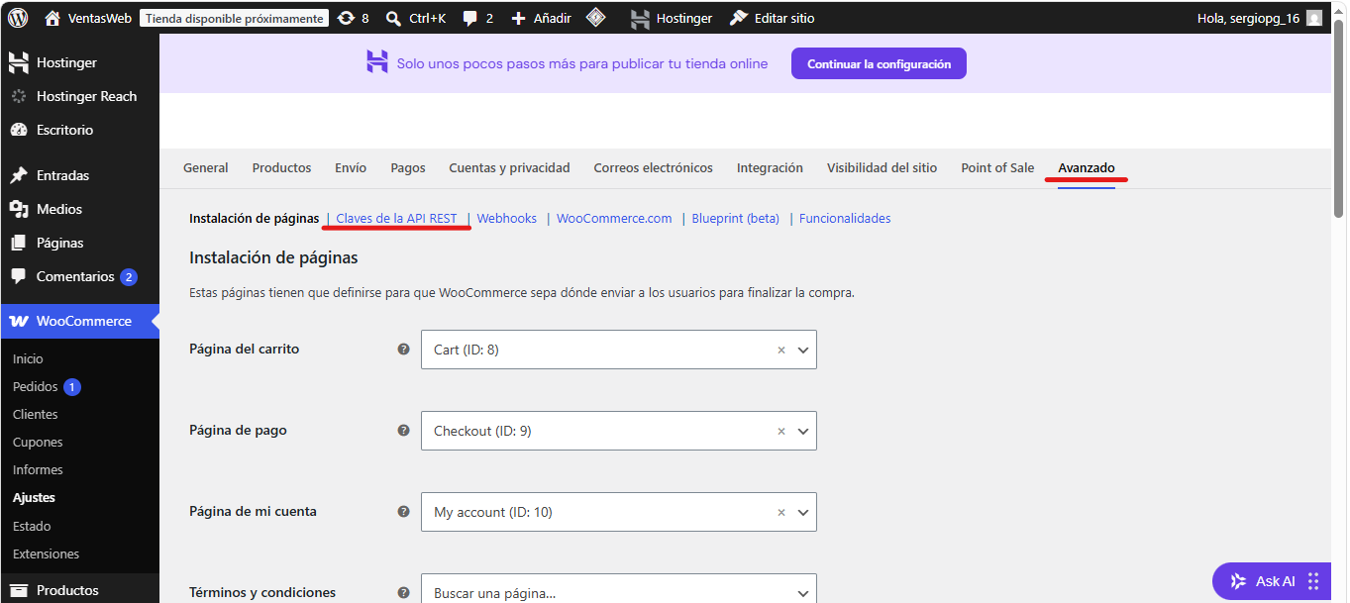Open the Hostinger sidebar menu icon
The width and height of the screenshot is (1350, 603).
(18, 62)
